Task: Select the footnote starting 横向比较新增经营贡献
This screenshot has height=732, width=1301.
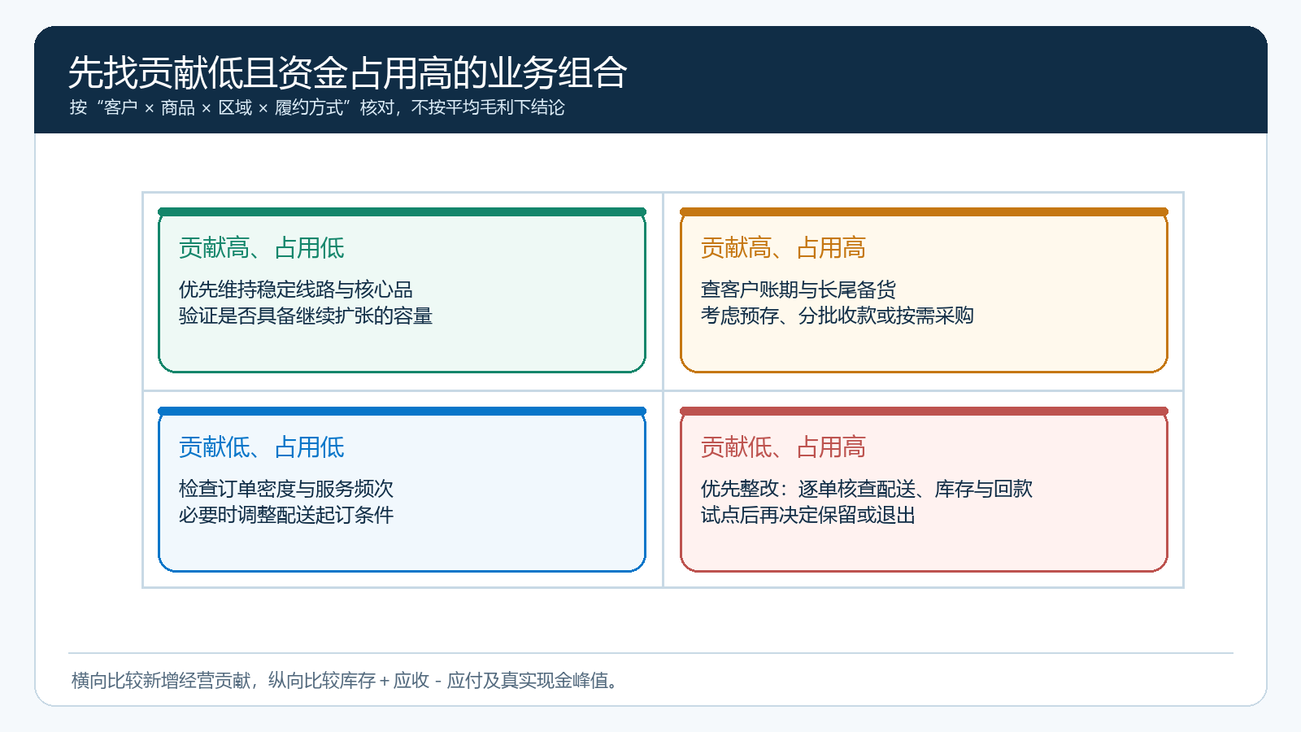Action: pos(345,681)
